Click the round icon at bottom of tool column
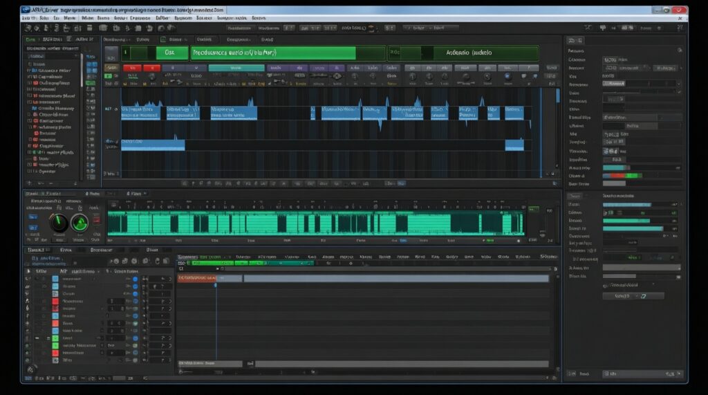The width and height of the screenshot is (708, 395). (30, 369)
